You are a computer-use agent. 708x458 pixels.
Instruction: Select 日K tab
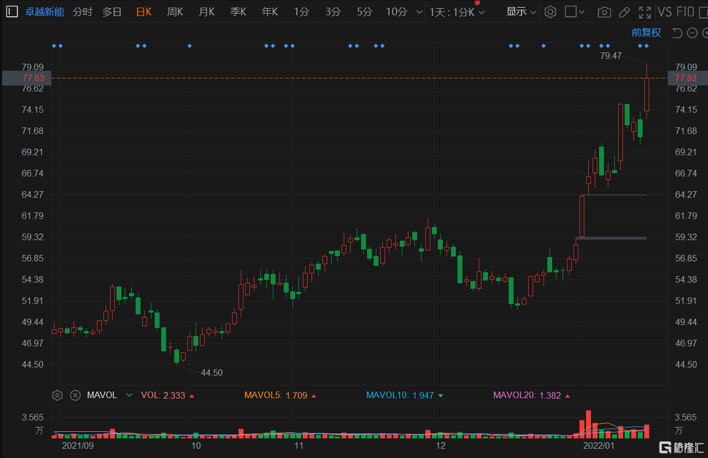[144, 11]
